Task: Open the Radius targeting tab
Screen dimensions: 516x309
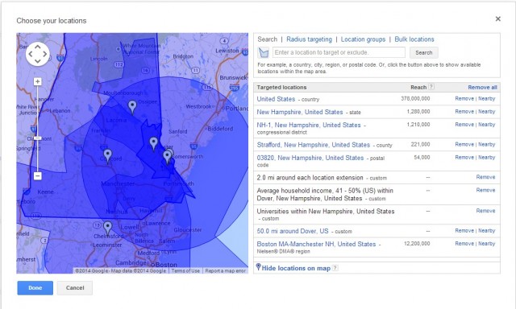Action: click(309, 39)
